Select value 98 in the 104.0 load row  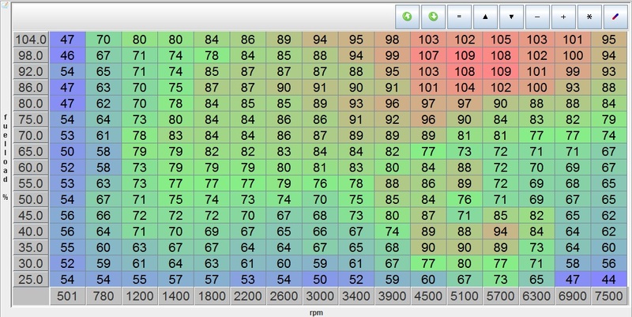pyautogui.click(x=392, y=40)
